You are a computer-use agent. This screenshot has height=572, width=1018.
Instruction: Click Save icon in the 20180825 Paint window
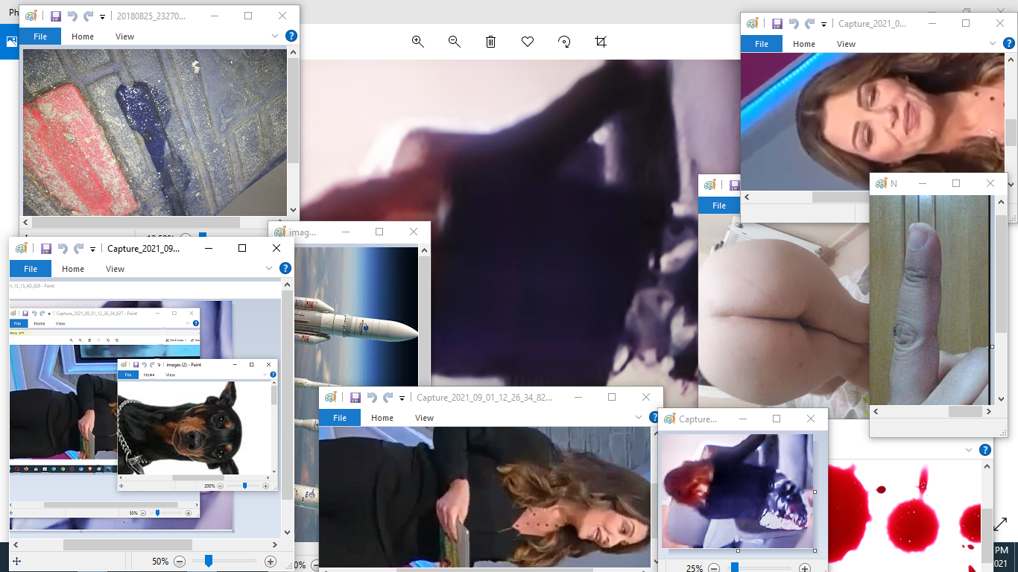point(56,16)
